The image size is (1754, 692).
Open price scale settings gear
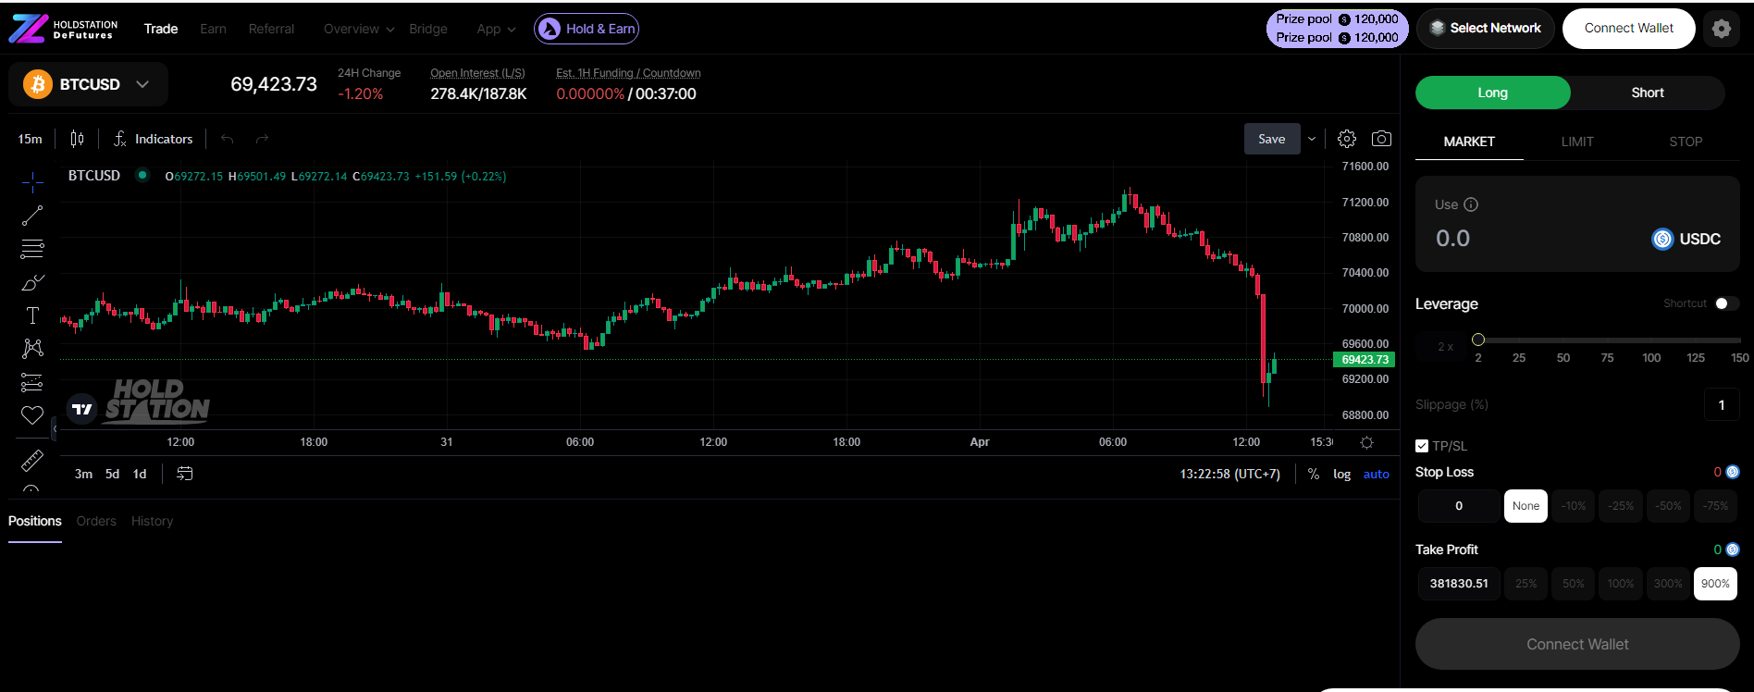tap(1366, 442)
